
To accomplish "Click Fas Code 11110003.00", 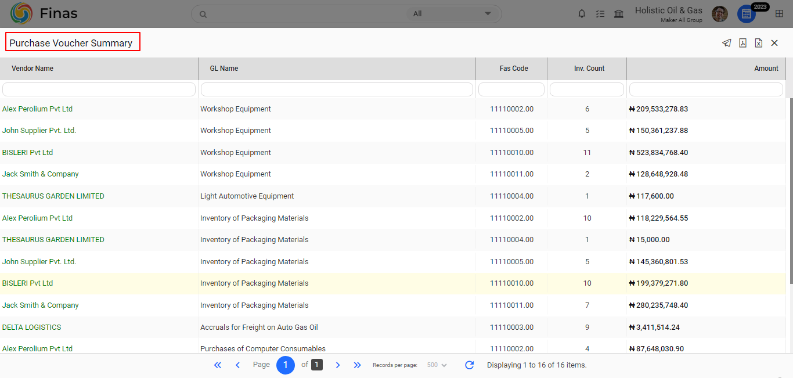I will click(511, 327).
